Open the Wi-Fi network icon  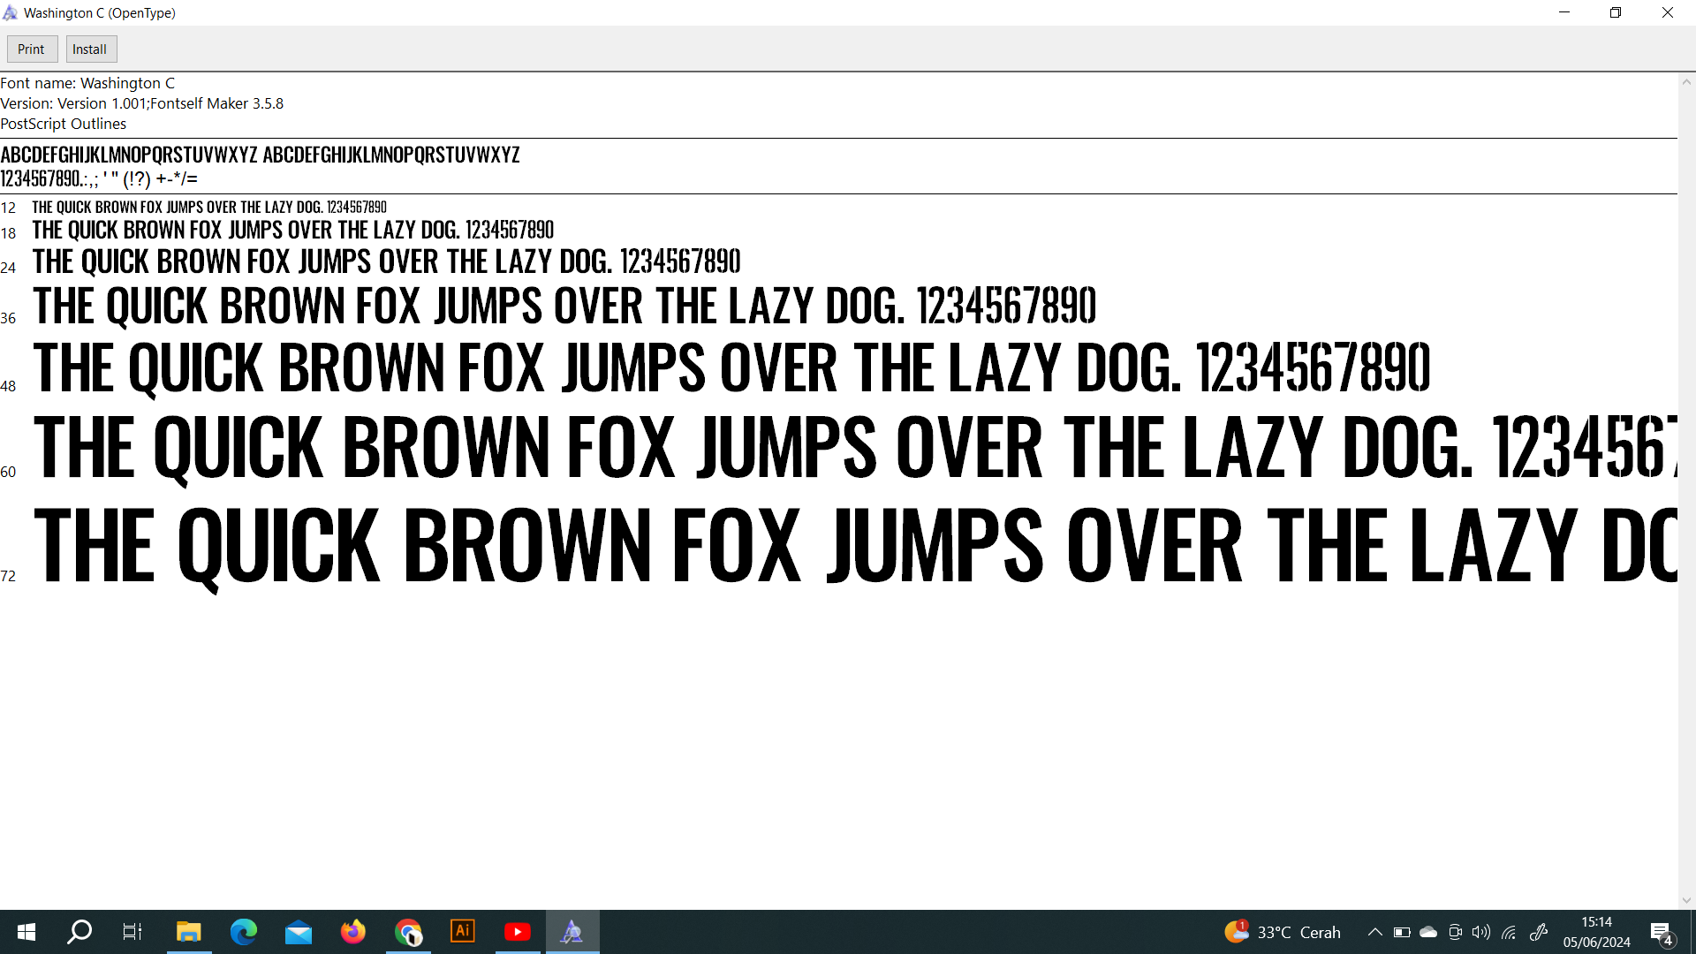tap(1509, 932)
